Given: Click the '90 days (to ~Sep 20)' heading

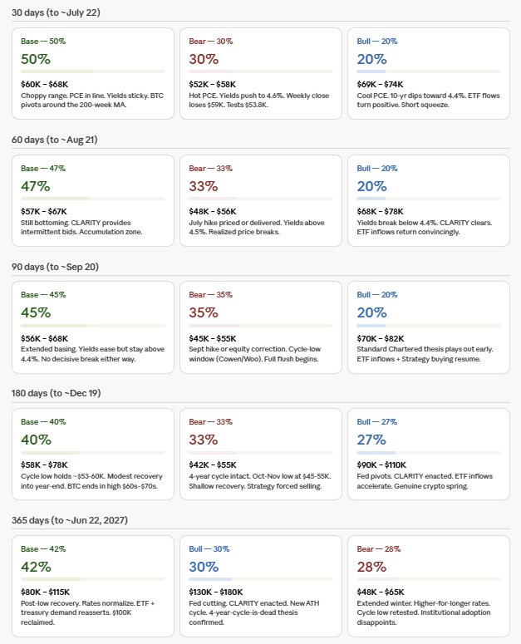Looking at the screenshot, I should 55,267.
